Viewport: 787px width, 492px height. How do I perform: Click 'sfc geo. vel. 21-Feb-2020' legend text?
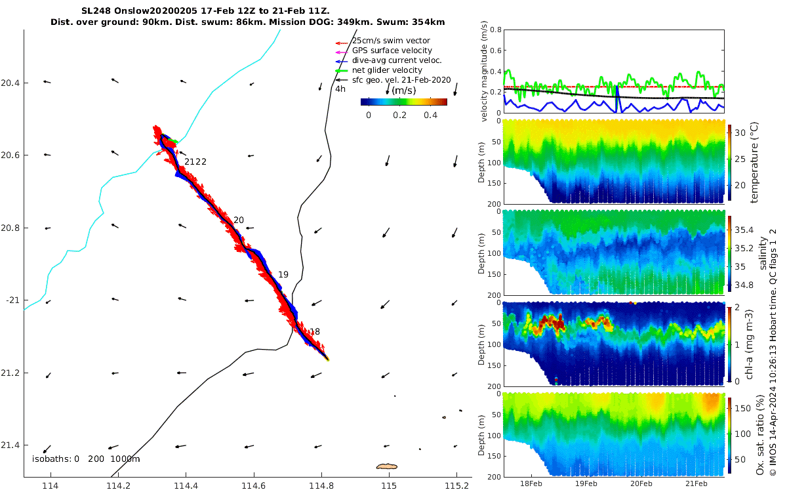tap(401, 80)
